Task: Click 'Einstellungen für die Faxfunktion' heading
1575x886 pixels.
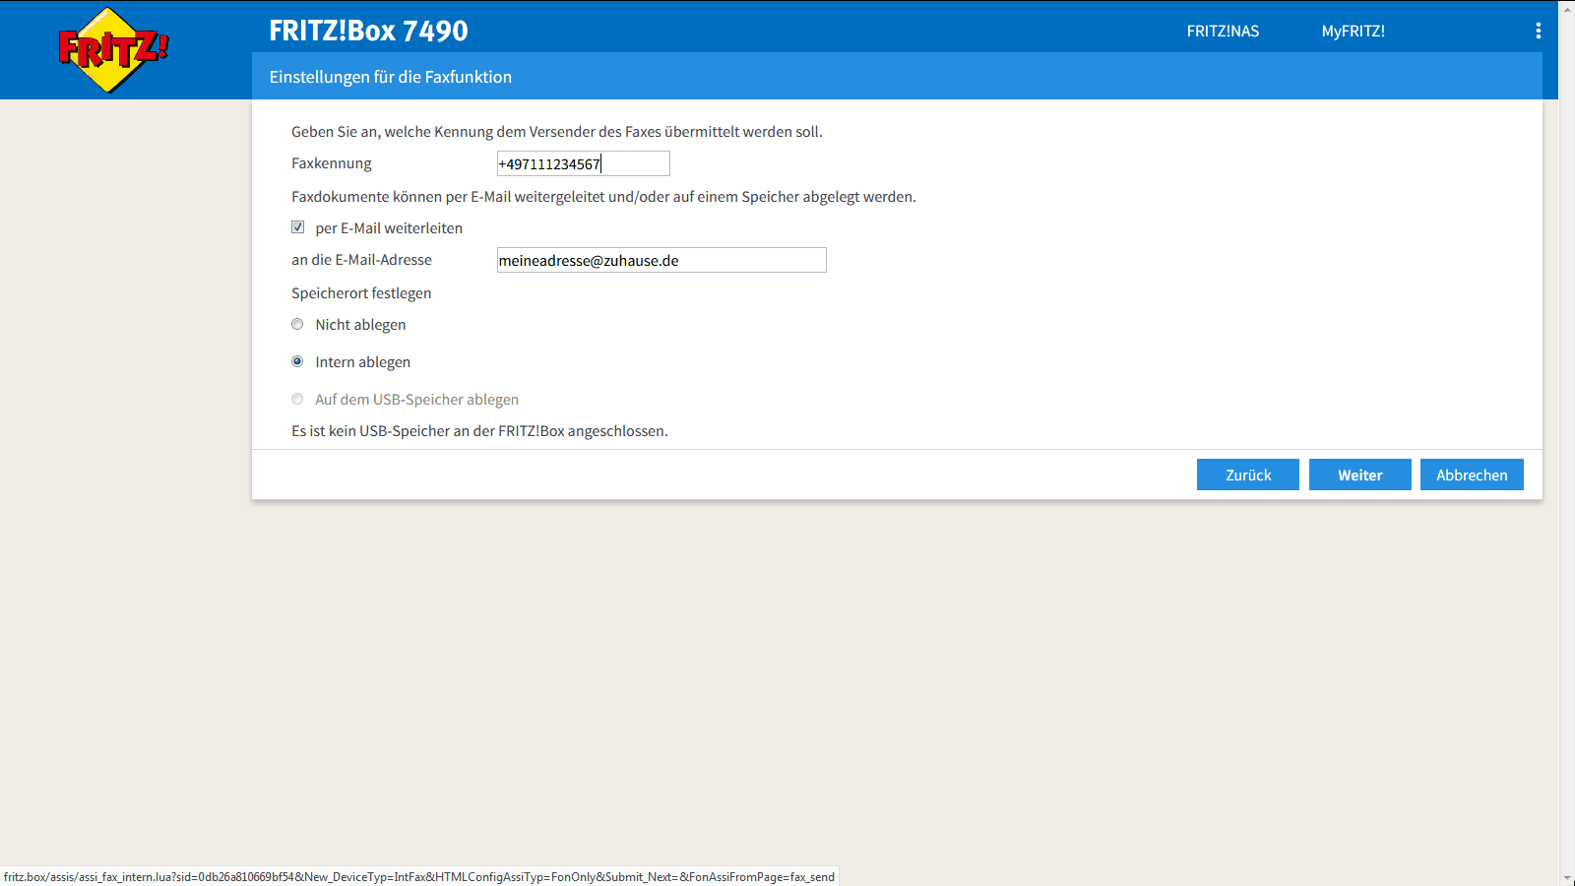Action: (391, 77)
